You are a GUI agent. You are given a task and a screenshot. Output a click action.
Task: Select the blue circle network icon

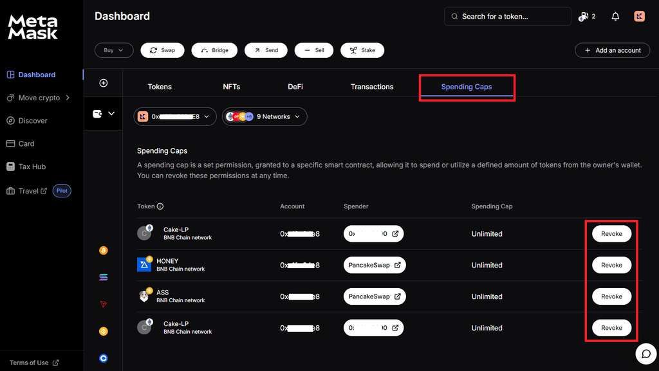[x=104, y=358]
